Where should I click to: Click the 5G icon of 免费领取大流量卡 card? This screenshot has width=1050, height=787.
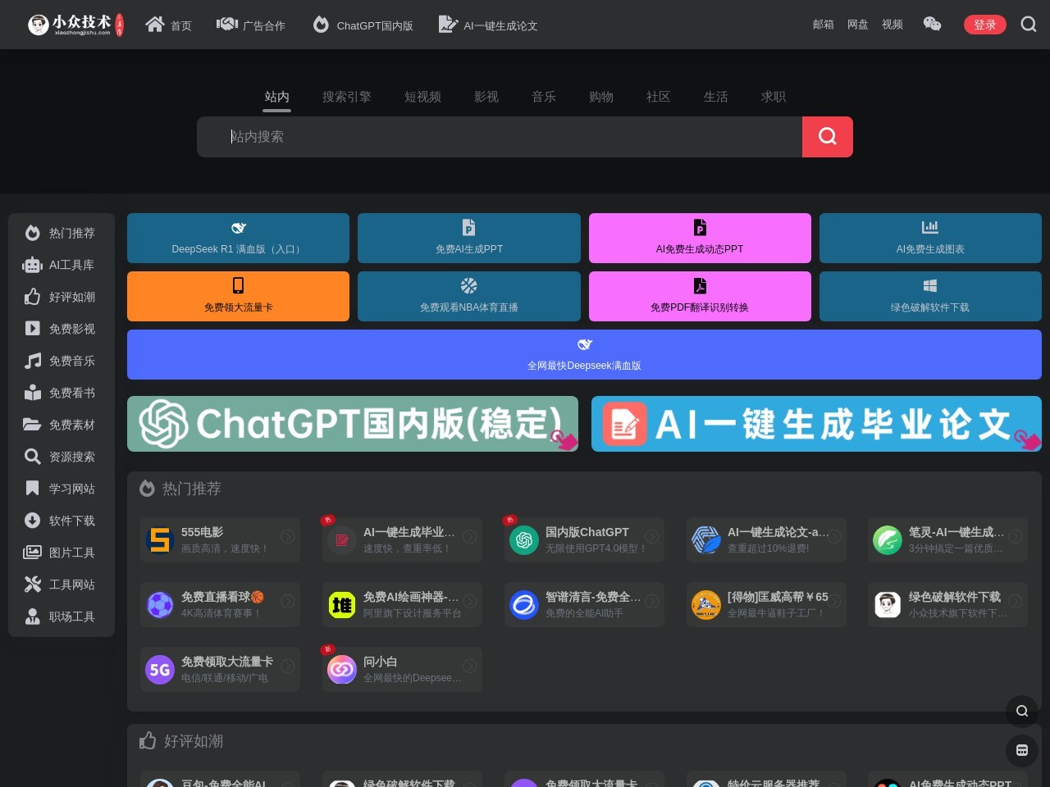click(x=160, y=670)
